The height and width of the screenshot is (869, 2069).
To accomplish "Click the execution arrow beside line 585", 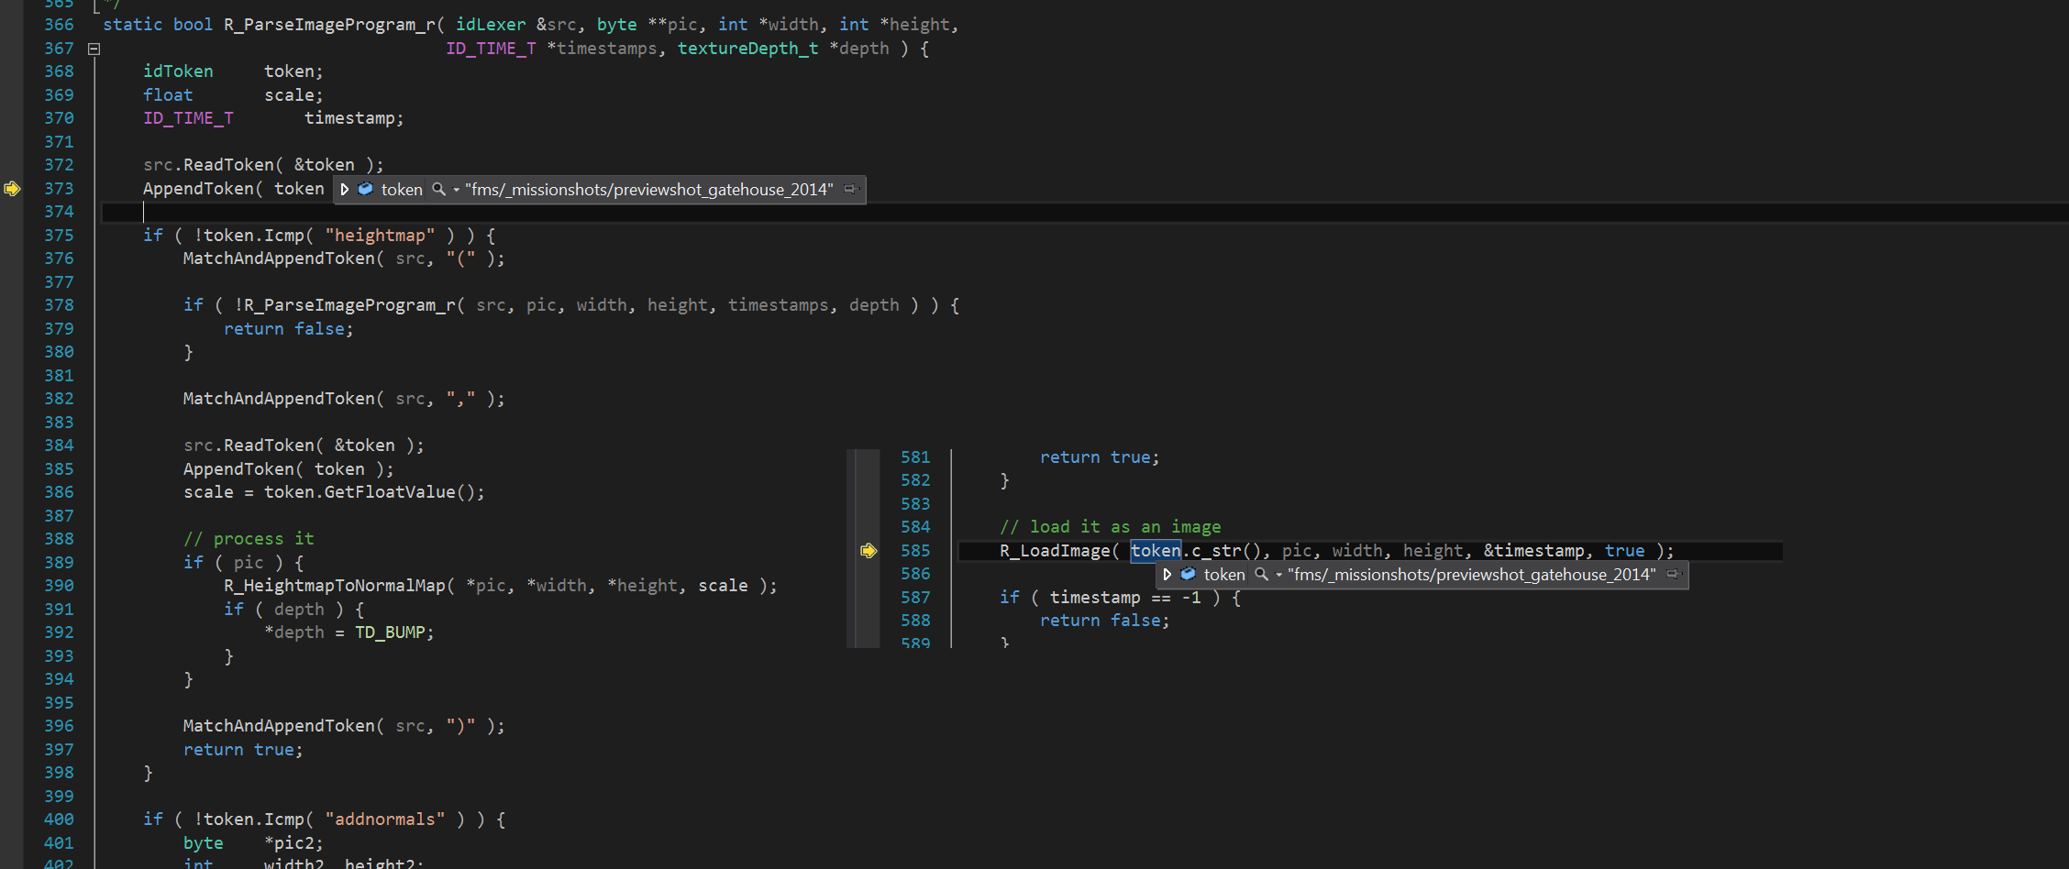I will pos(869,551).
